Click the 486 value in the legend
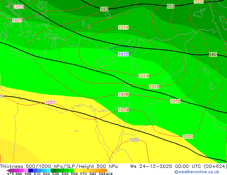 coord(19,174)
